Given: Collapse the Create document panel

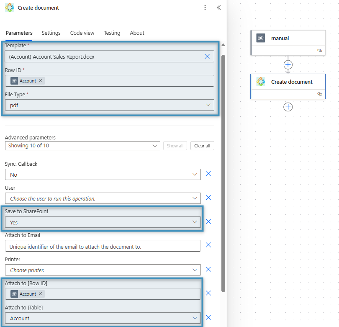Looking at the screenshot, I should click(x=218, y=8).
